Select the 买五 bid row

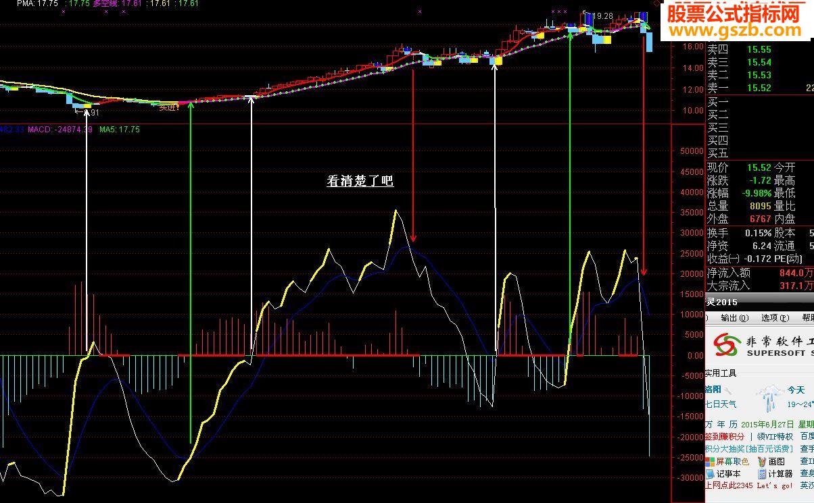pyautogui.click(x=760, y=153)
